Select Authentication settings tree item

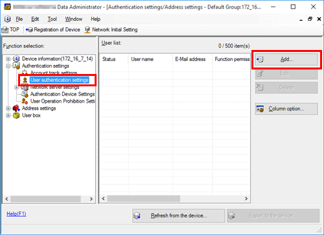pyautogui.click(x=45, y=66)
